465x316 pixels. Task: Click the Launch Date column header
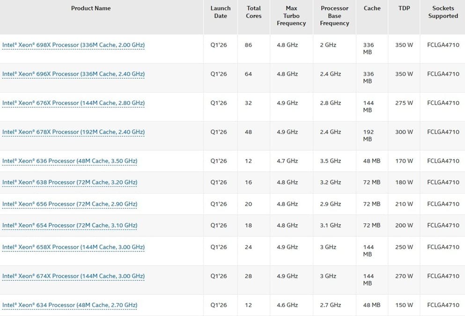(x=221, y=12)
